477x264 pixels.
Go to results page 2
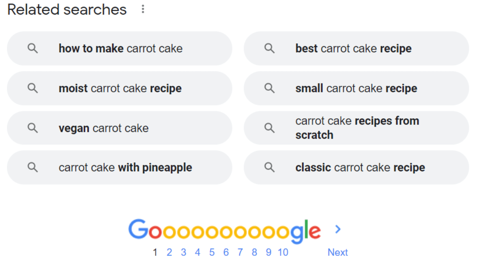click(x=169, y=253)
